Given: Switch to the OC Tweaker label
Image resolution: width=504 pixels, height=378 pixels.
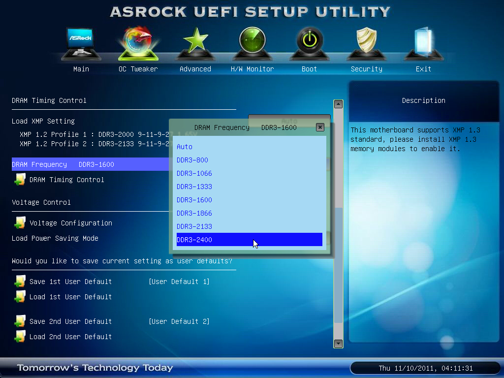Looking at the screenshot, I should [138, 69].
